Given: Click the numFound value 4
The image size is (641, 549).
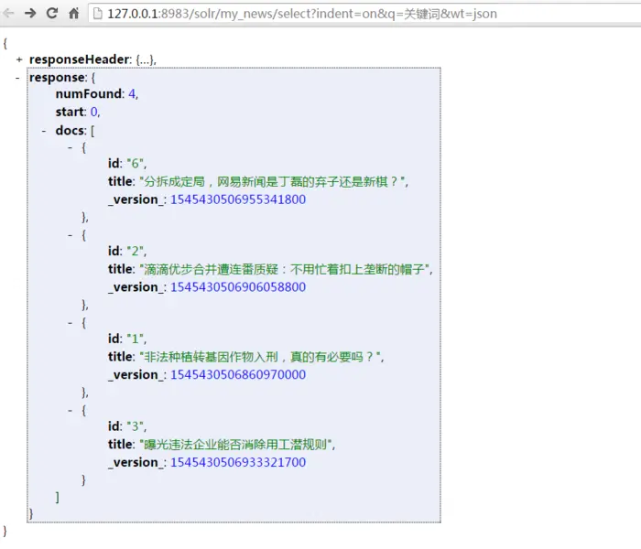Looking at the screenshot, I should click(132, 94).
